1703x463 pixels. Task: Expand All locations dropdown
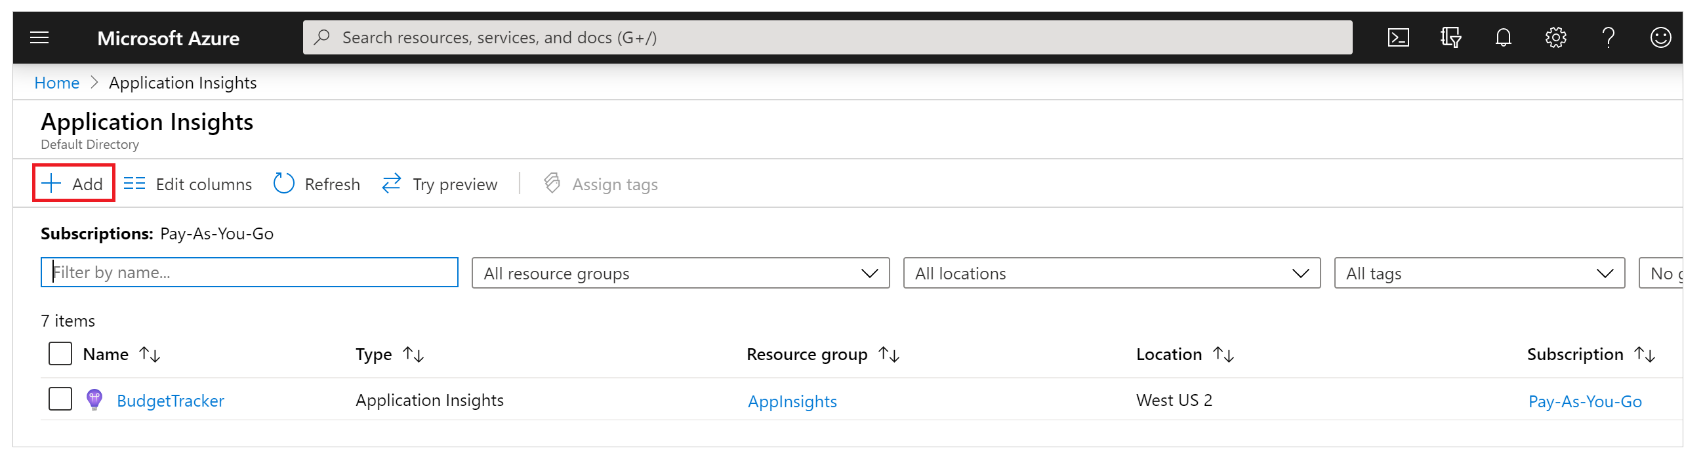1112,273
